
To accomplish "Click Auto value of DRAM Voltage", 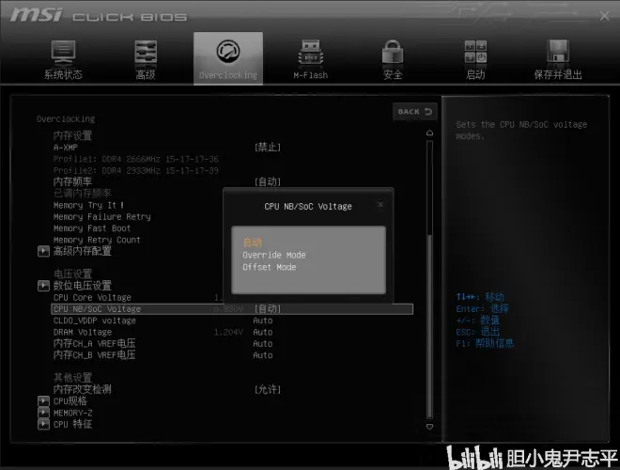I will tap(263, 332).
